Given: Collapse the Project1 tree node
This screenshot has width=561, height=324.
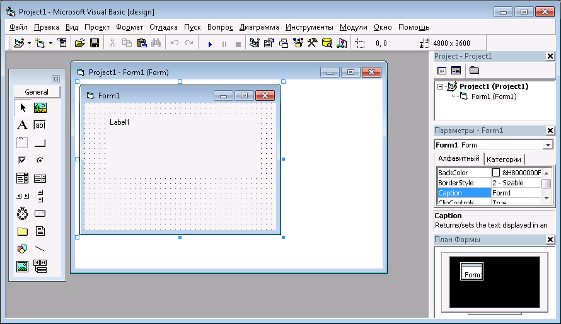Looking at the screenshot, I should coord(441,86).
